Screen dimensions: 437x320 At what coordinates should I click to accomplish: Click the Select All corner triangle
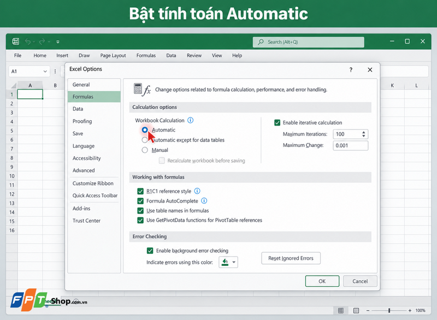13,85
